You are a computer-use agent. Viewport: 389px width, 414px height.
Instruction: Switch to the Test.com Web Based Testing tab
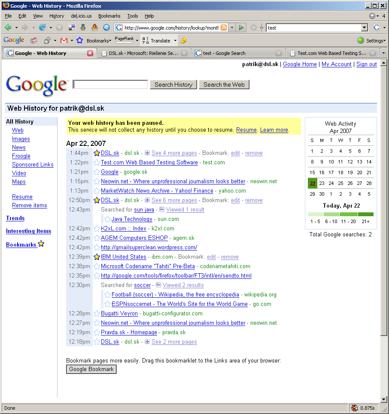coord(332,53)
